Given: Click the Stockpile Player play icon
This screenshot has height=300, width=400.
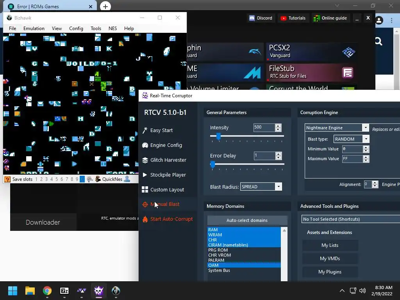Looking at the screenshot, I should coord(145,175).
